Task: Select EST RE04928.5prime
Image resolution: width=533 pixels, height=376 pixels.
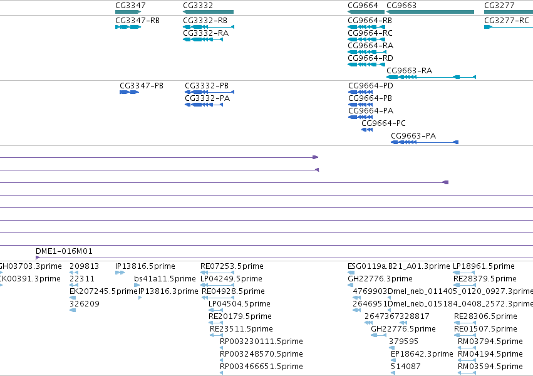Action: (233, 291)
